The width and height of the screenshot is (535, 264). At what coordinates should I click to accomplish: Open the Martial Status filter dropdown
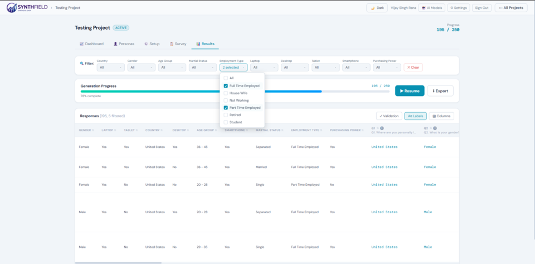pos(203,68)
